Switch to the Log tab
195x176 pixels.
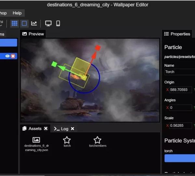(x=61, y=129)
